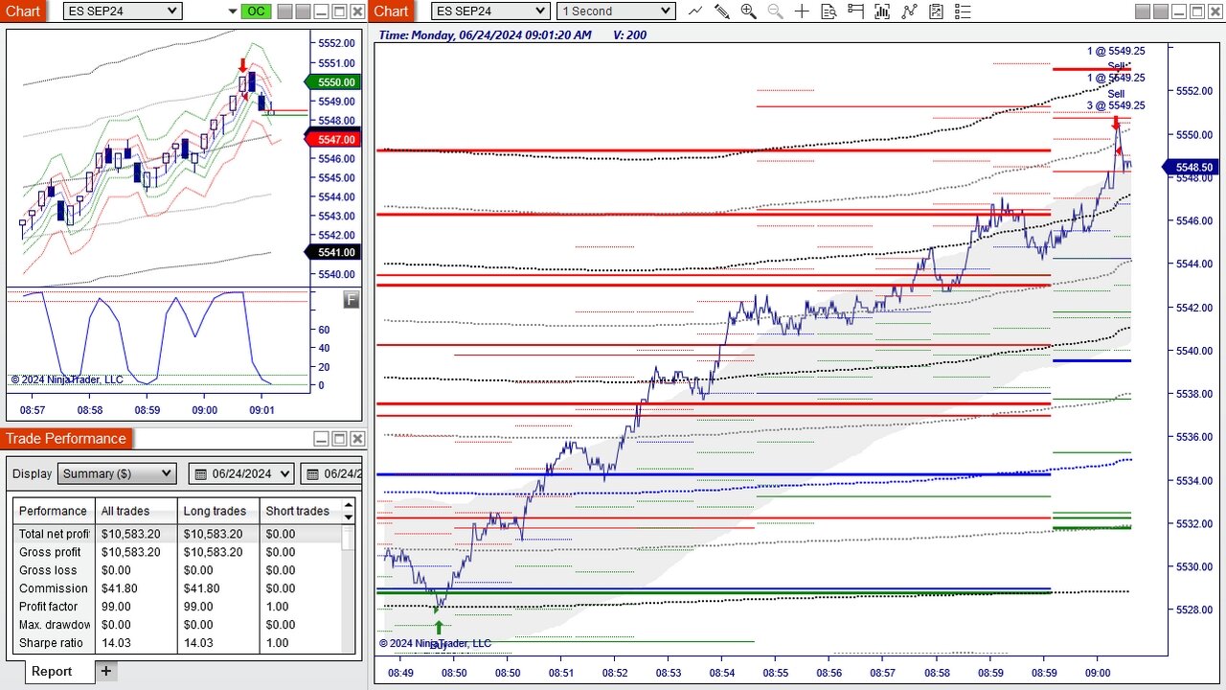Image resolution: width=1226 pixels, height=690 pixels.
Task: Click the green Buy arrow execution marker
Action: tap(439, 627)
